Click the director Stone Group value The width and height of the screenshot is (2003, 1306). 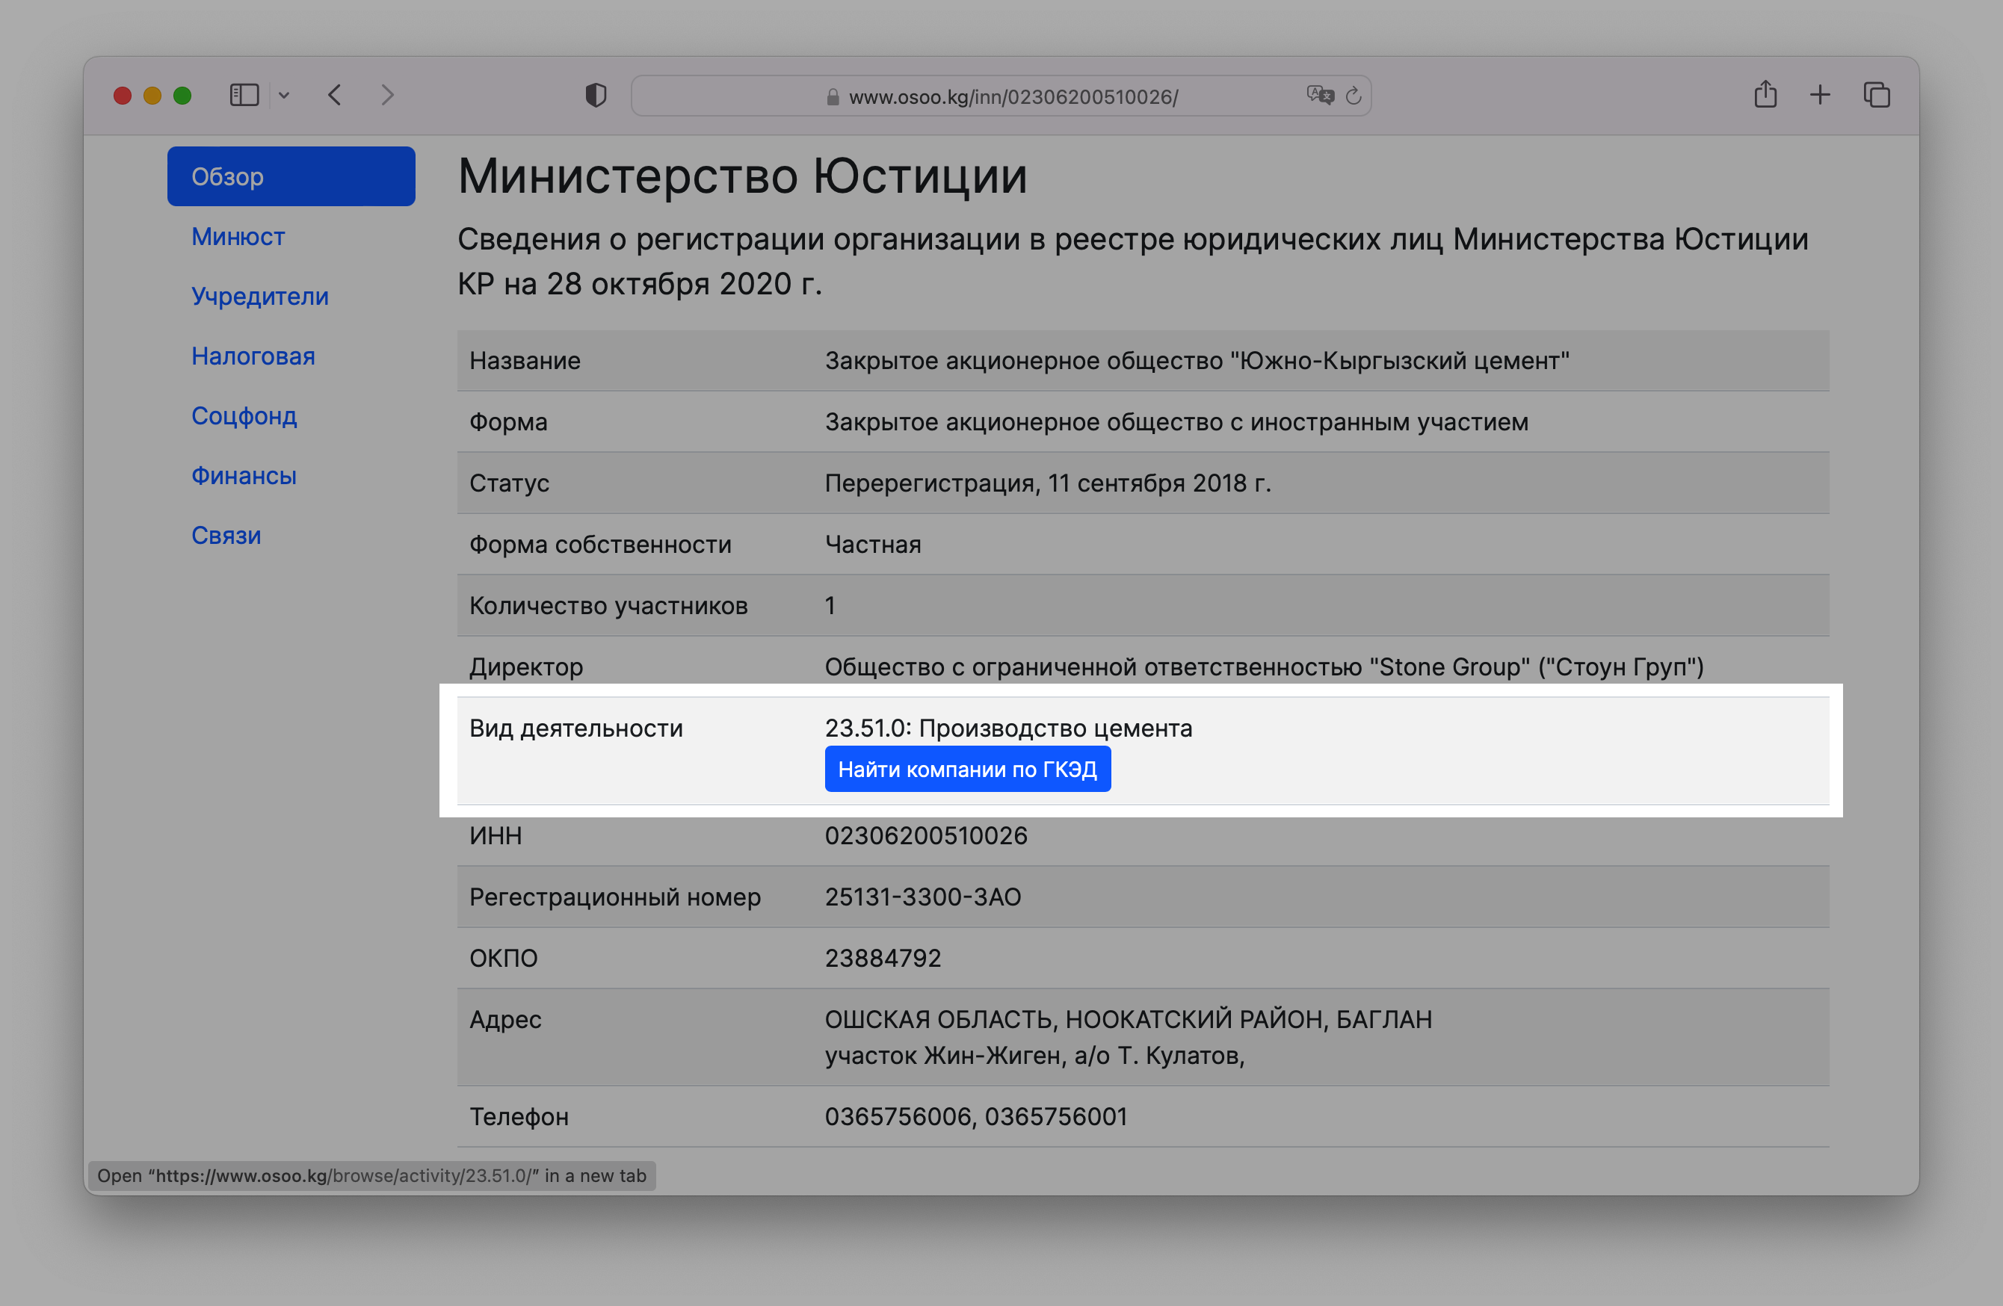click(1264, 667)
